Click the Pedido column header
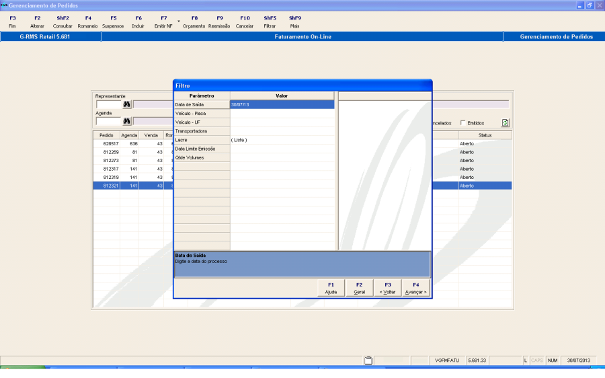Screen dimensions: 605x378 click(106, 135)
